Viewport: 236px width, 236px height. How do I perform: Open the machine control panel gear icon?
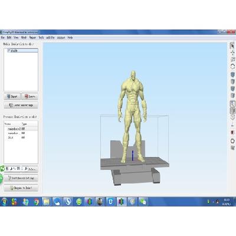point(232,141)
